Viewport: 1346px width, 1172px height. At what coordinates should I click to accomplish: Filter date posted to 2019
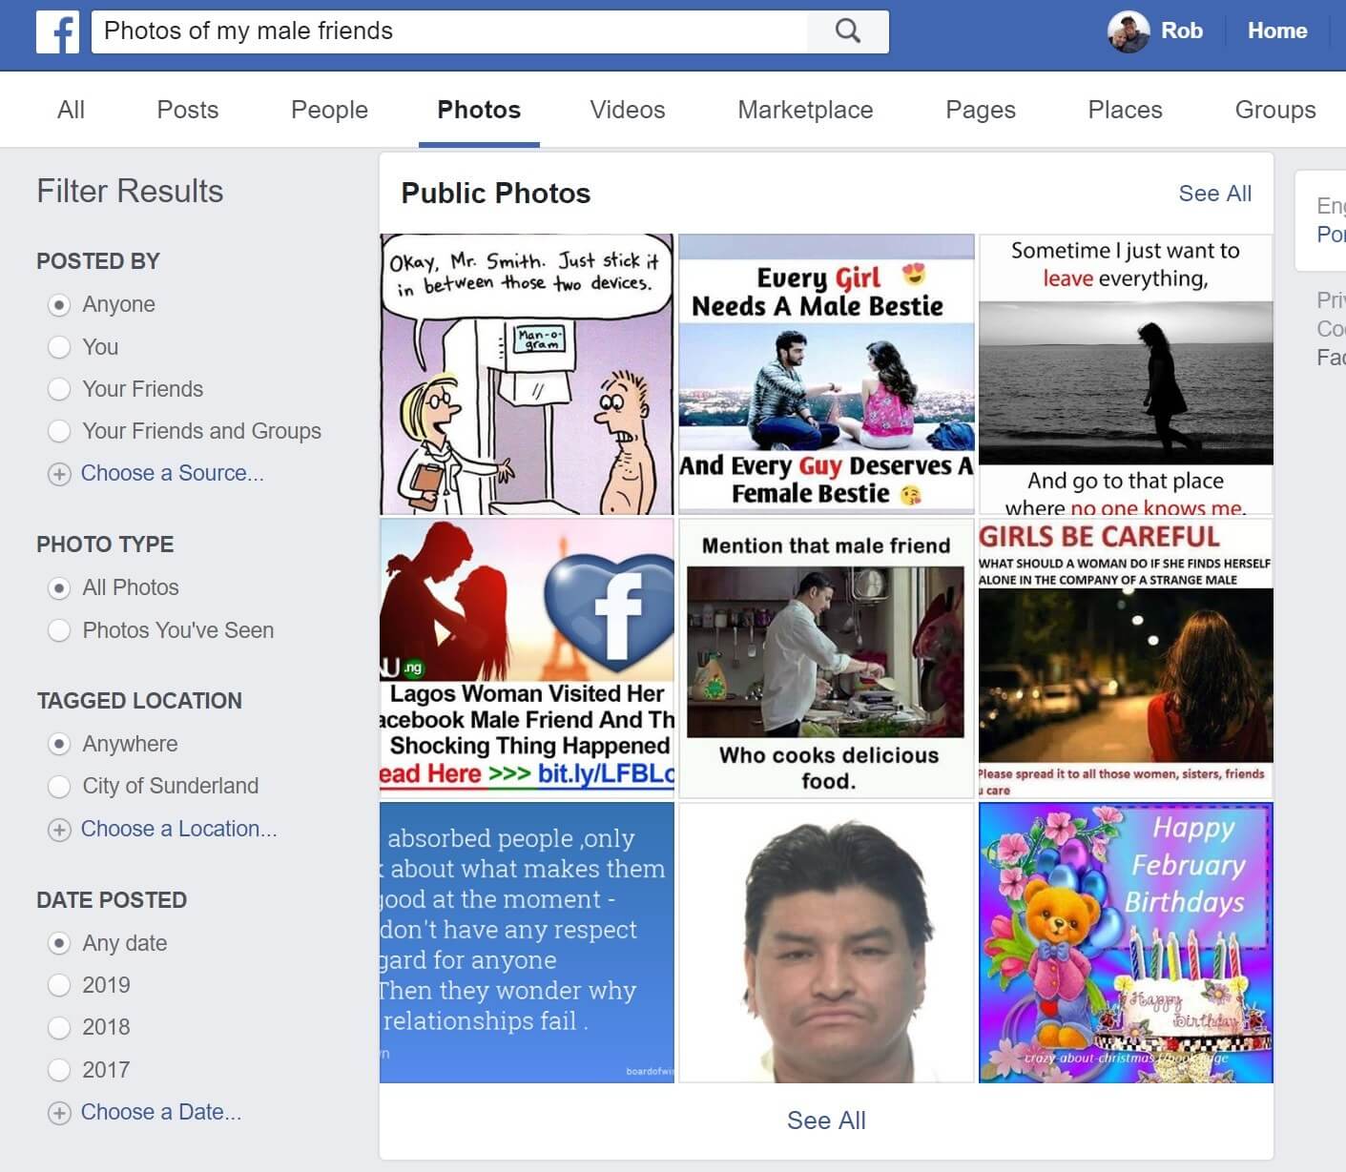coord(59,985)
